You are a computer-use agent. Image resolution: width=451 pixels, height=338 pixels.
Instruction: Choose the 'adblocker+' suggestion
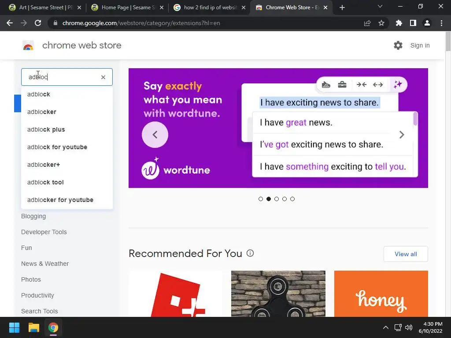67,165
